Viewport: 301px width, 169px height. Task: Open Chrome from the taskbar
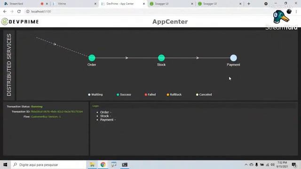coord(103,165)
